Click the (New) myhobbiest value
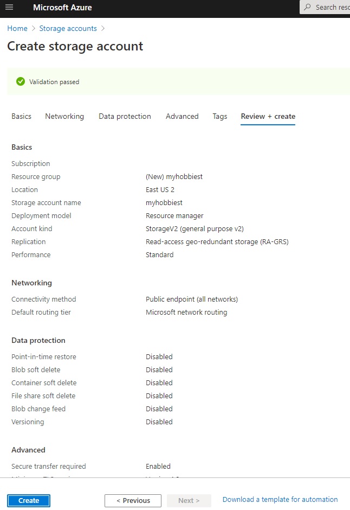350x510 pixels. point(174,177)
